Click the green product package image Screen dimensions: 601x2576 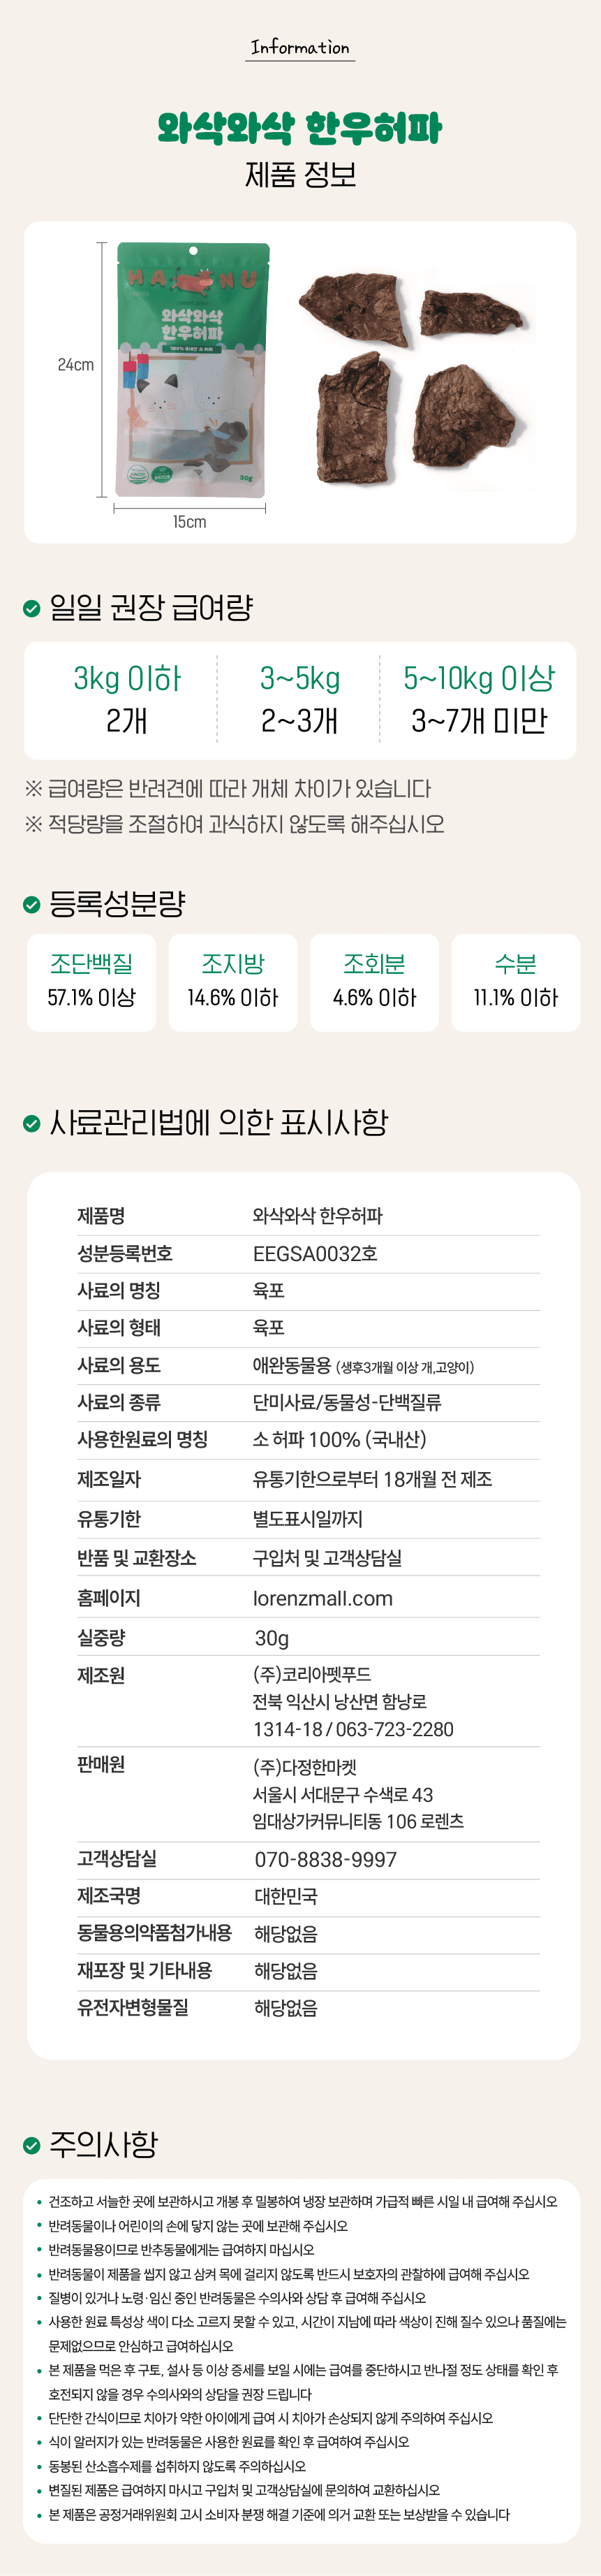(193, 370)
